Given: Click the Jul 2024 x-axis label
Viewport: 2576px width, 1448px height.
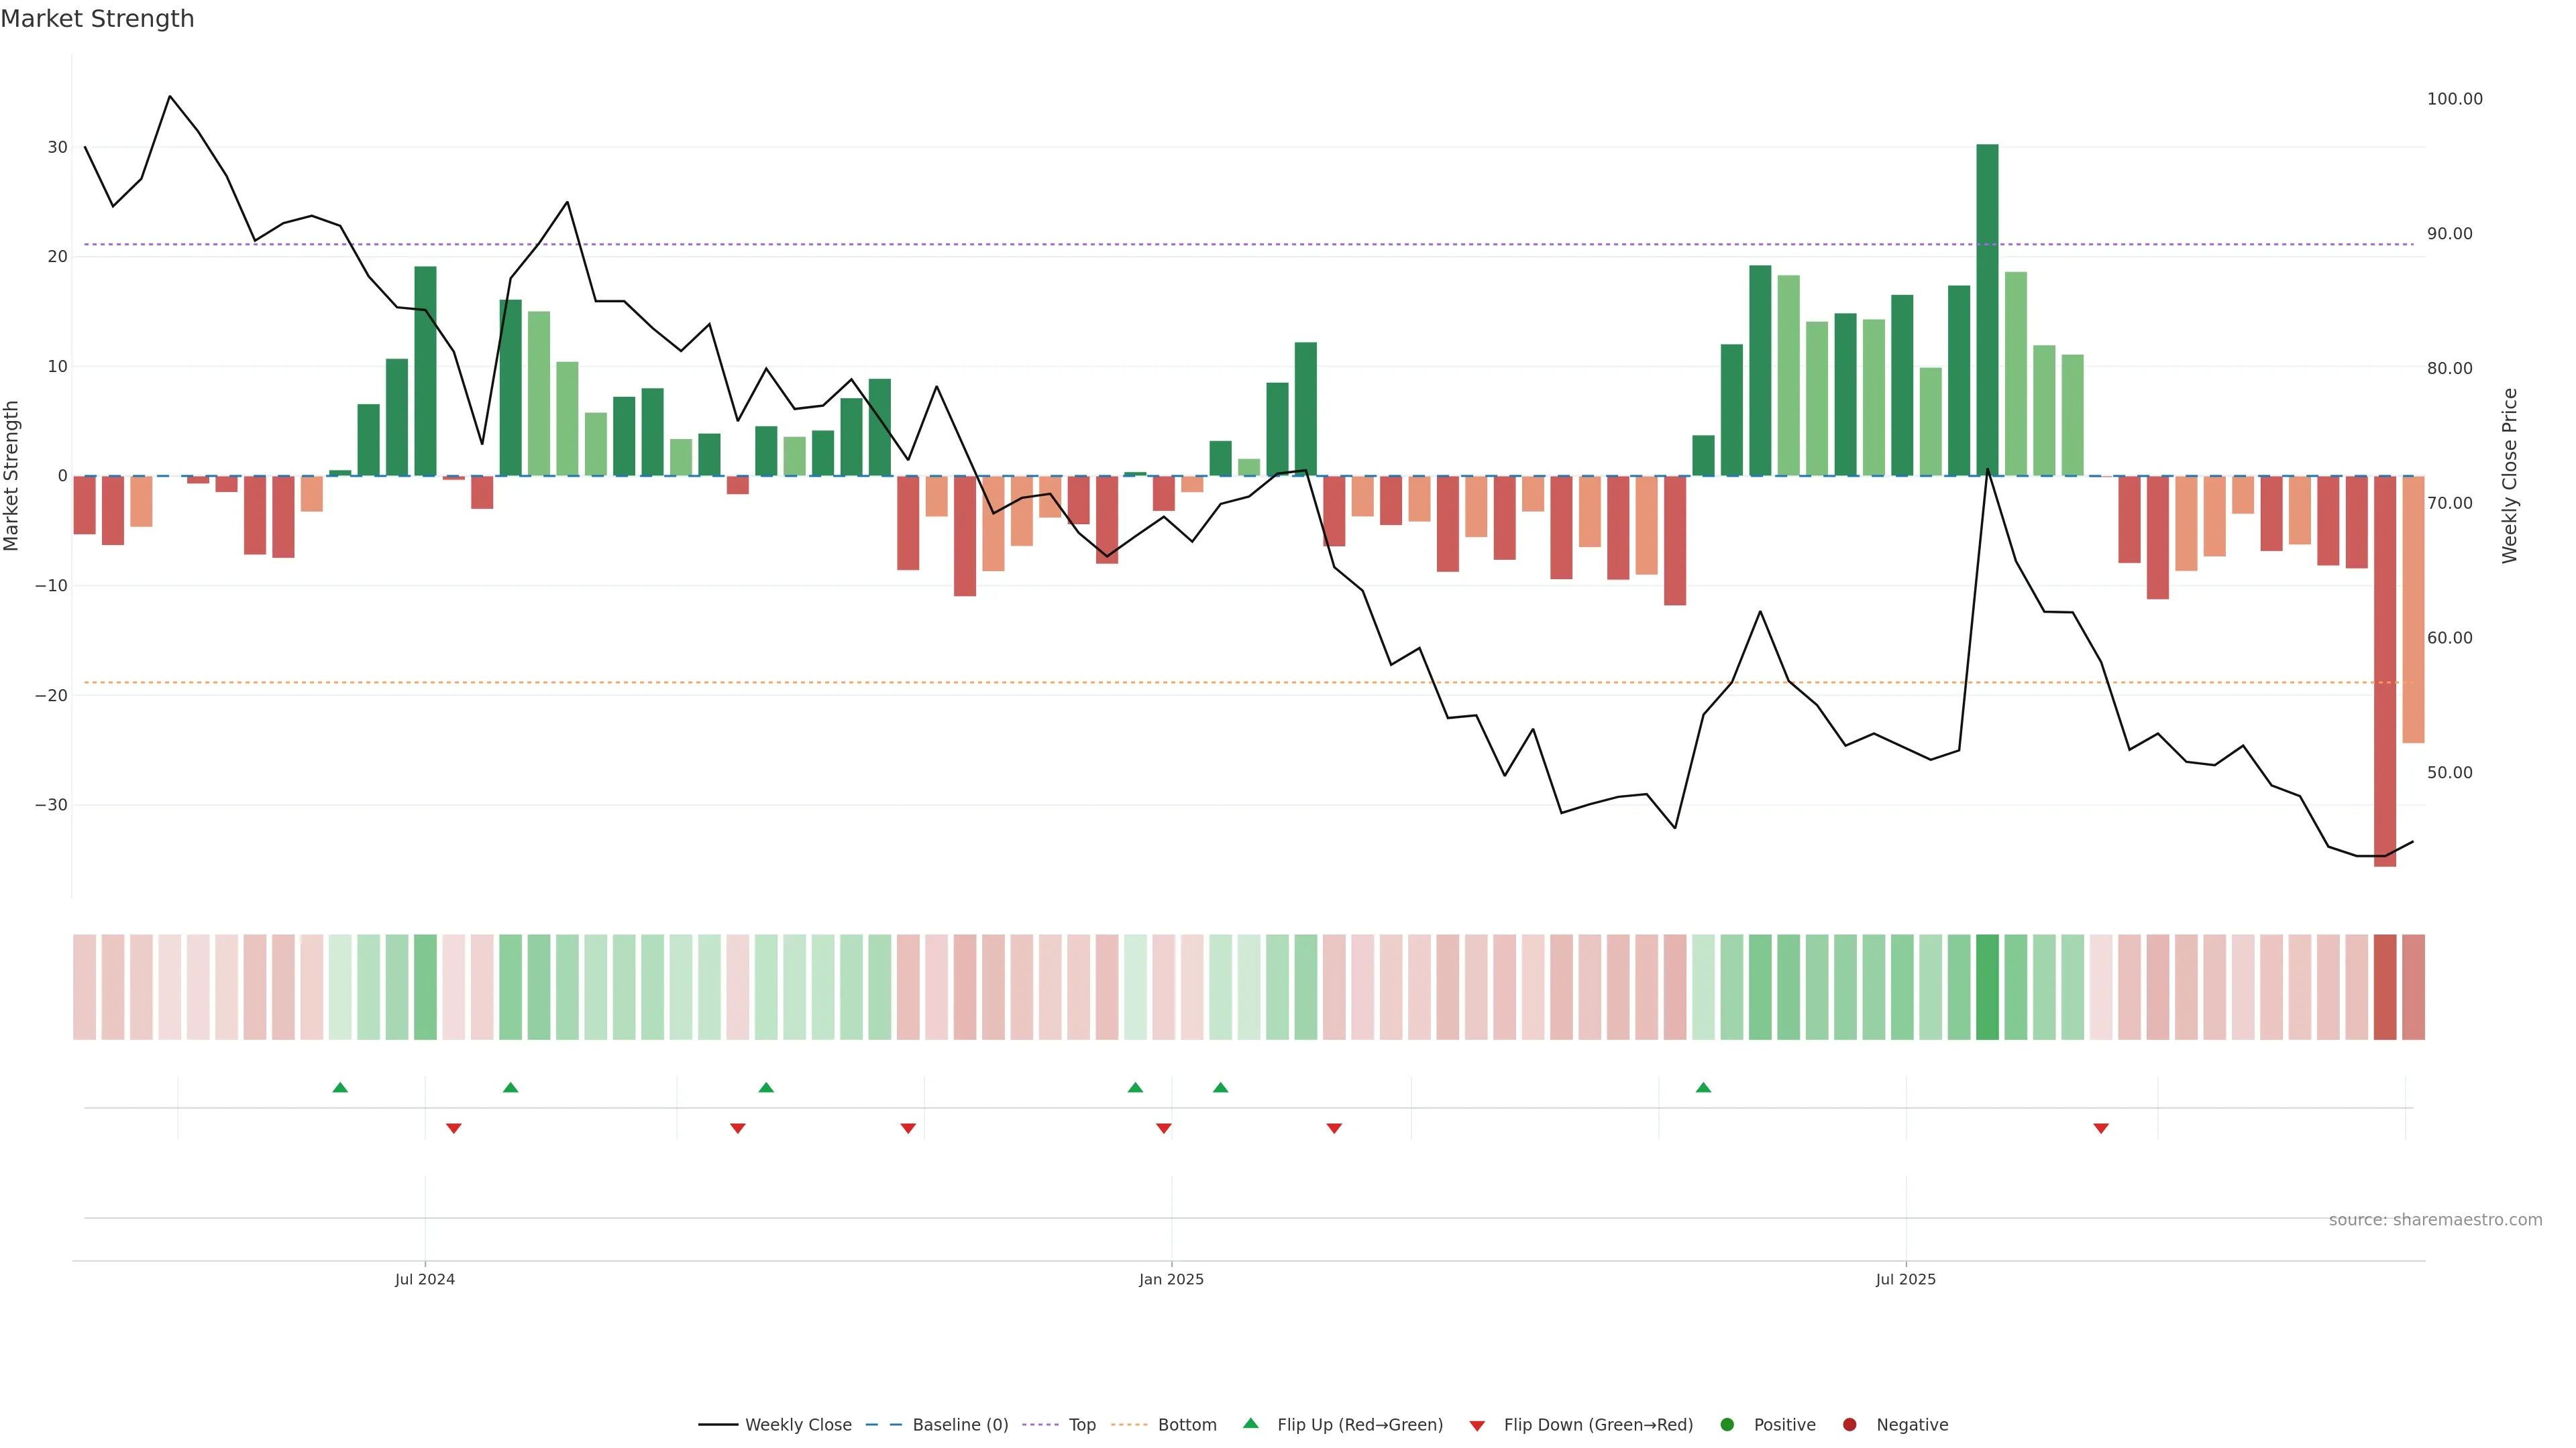Looking at the screenshot, I should pyautogui.click(x=424, y=1279).
